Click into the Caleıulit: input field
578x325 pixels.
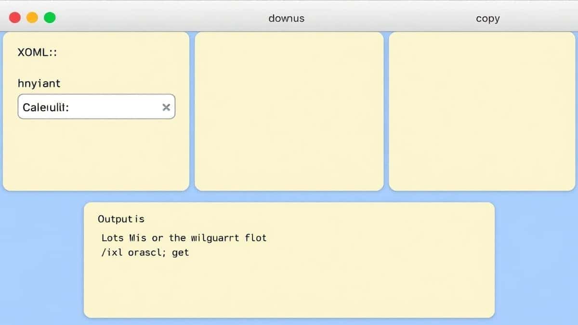[x=96, y=106]
